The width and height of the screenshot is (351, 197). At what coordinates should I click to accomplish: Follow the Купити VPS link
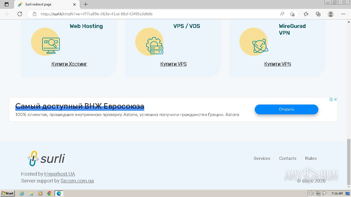click(173, 64)
